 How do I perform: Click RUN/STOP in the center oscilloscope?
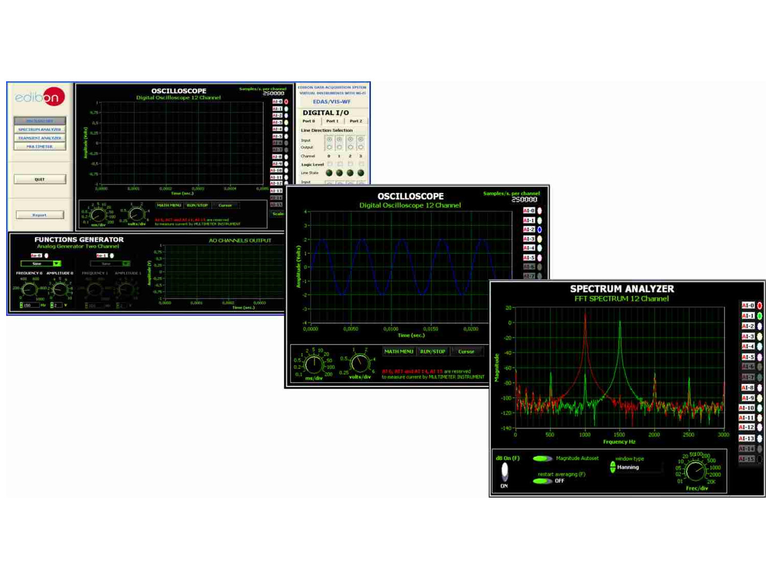click(432, 352)
